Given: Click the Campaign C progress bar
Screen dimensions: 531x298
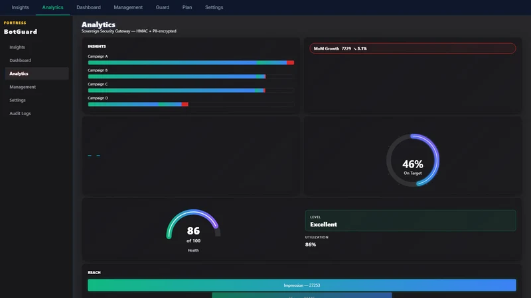Looking at the screenshot, I should 191,90.
